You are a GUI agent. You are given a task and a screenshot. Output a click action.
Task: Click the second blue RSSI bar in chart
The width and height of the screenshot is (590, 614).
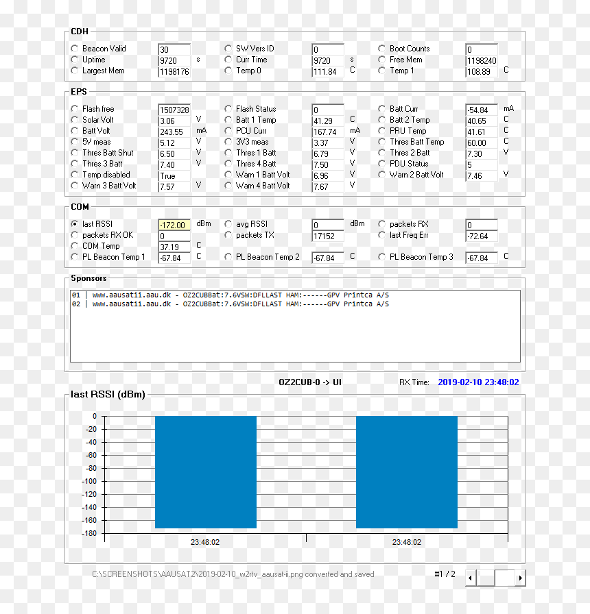407,472
